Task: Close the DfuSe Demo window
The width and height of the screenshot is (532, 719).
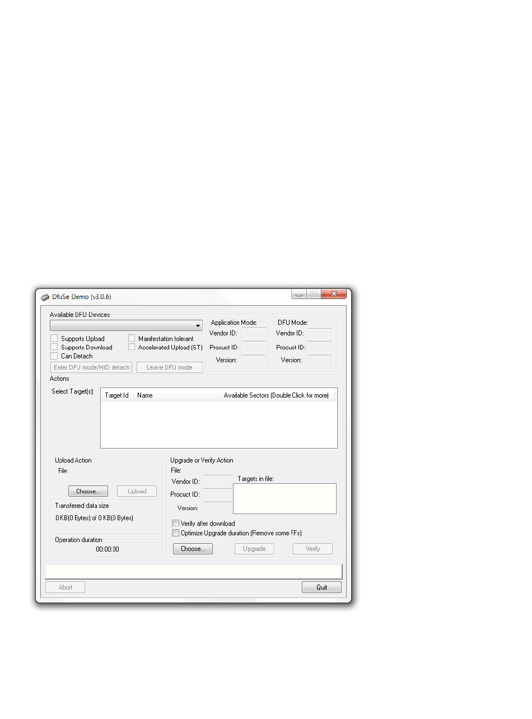Action: pyautogui.click(x=334, y=294)
